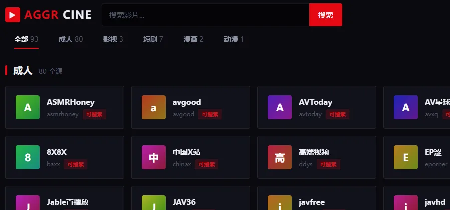This screenshot has width=450, height=210.
Task: Click the AVToday purple A icon
Action: click(x=280, y=107)
